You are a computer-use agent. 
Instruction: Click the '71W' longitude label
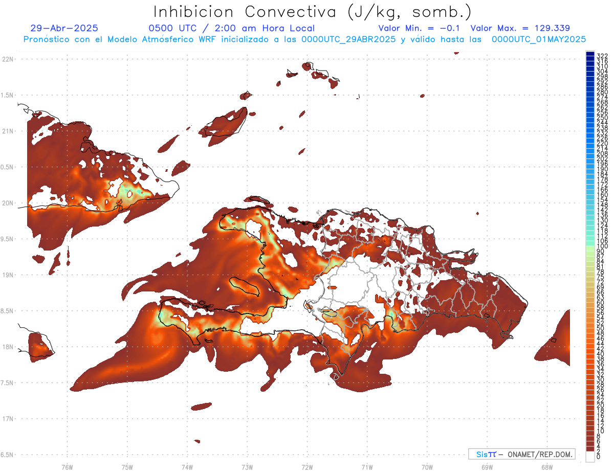(x=367, y=467)
